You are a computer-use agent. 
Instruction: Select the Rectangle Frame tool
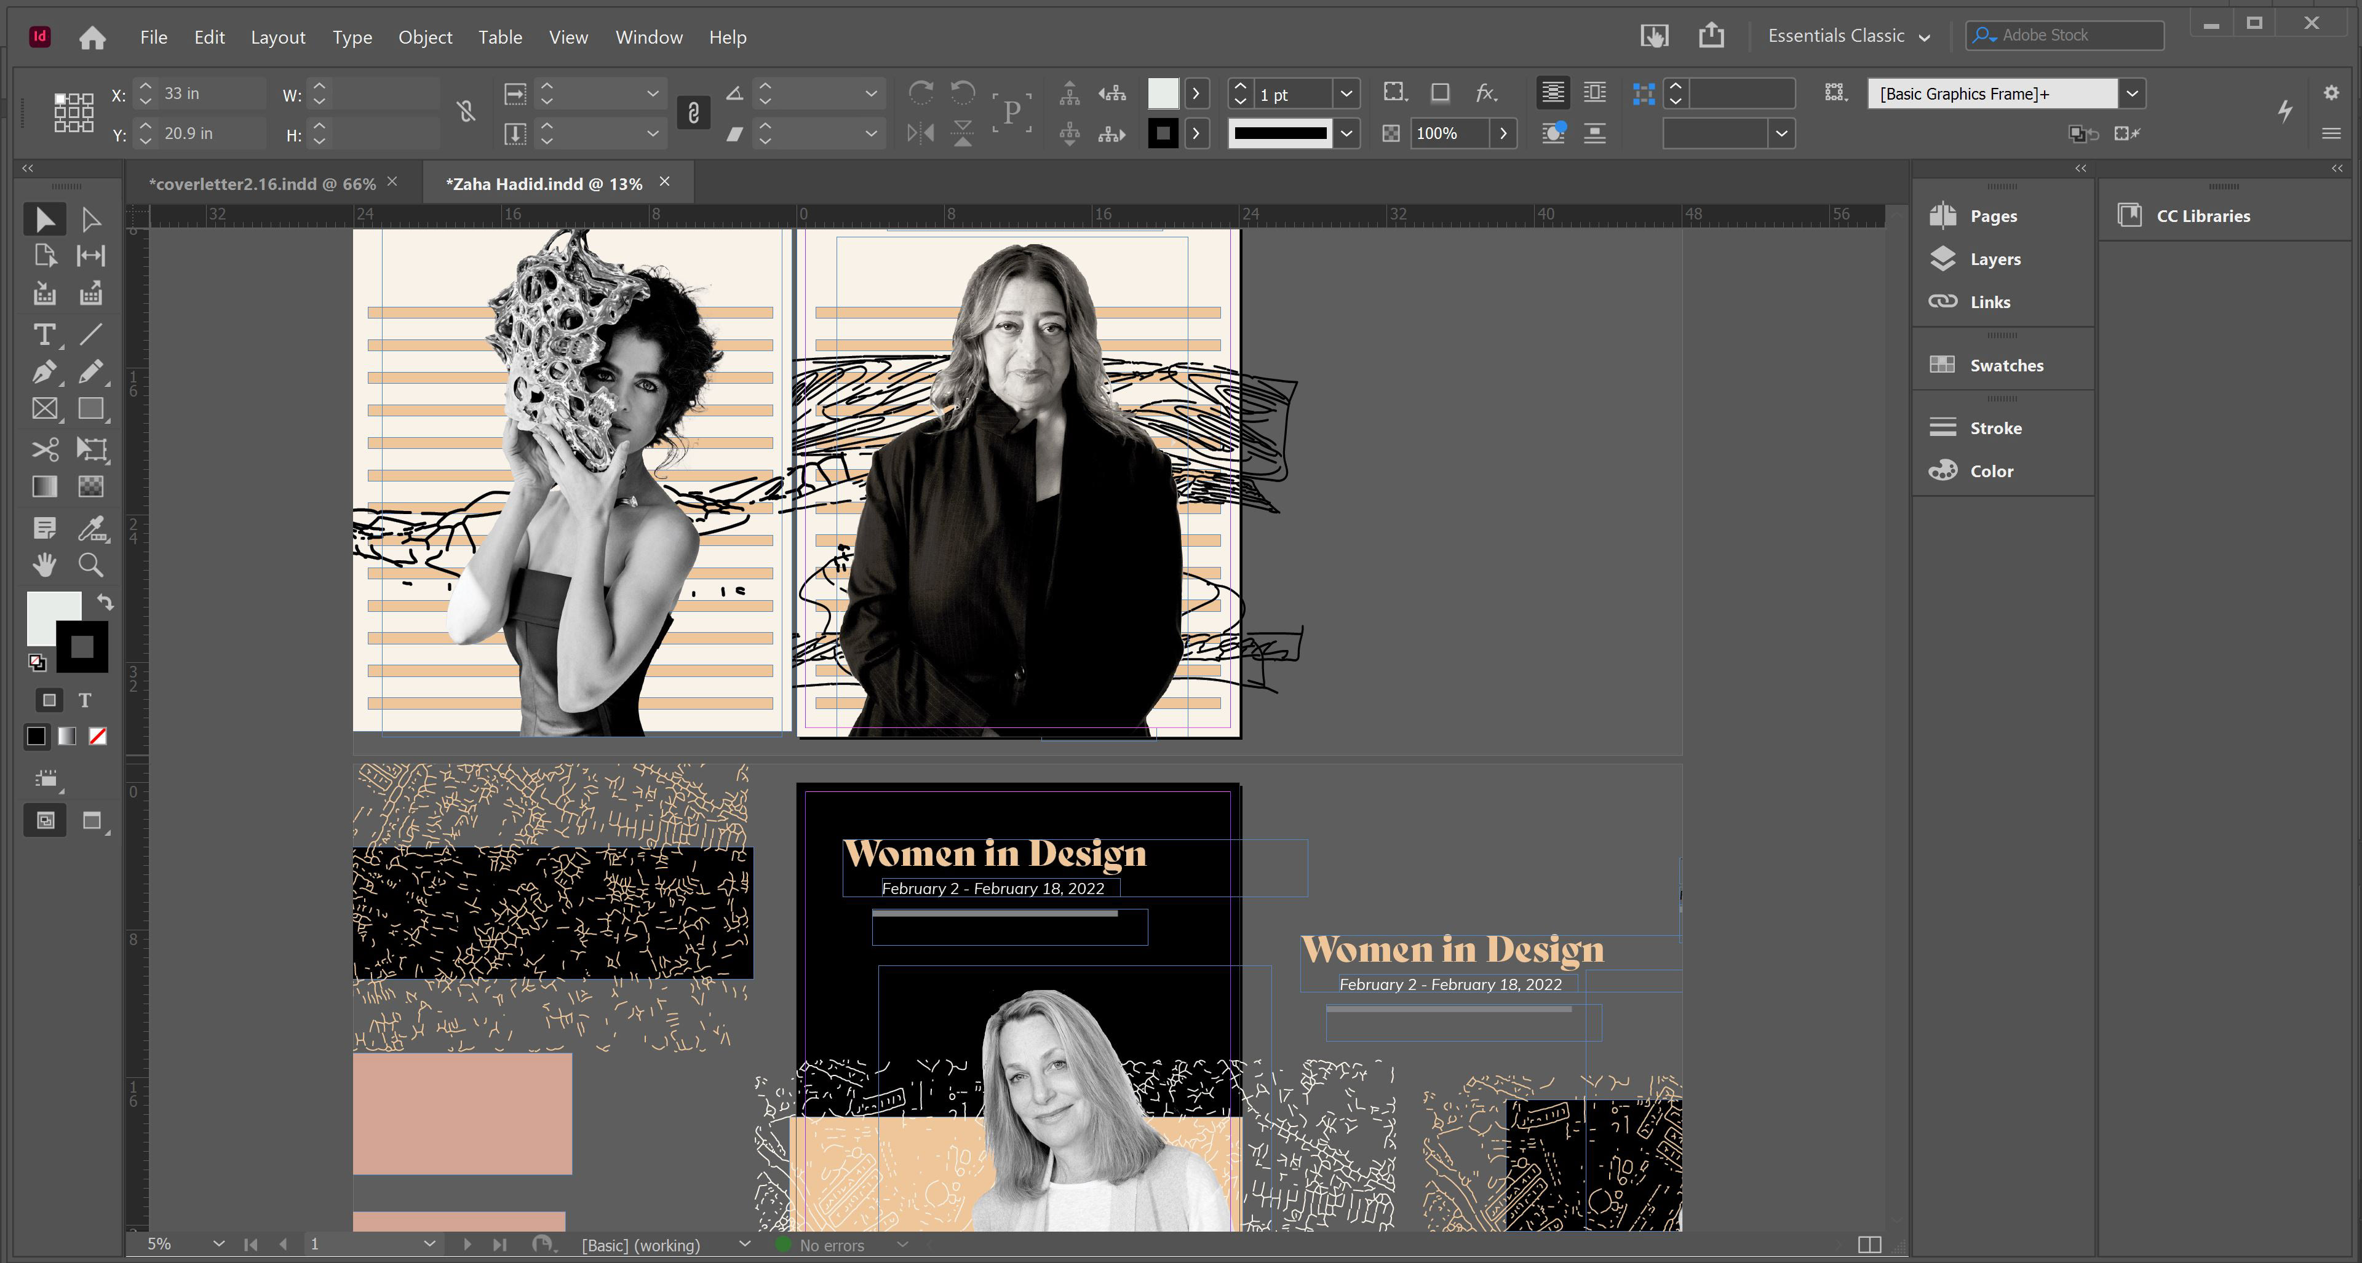point(43,409)
